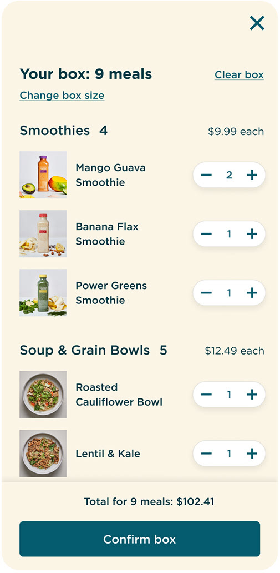This screenshot has width=280, height=573.
Task: View the Banana Flax Smoothie image
Action: [x=43, y=234]
